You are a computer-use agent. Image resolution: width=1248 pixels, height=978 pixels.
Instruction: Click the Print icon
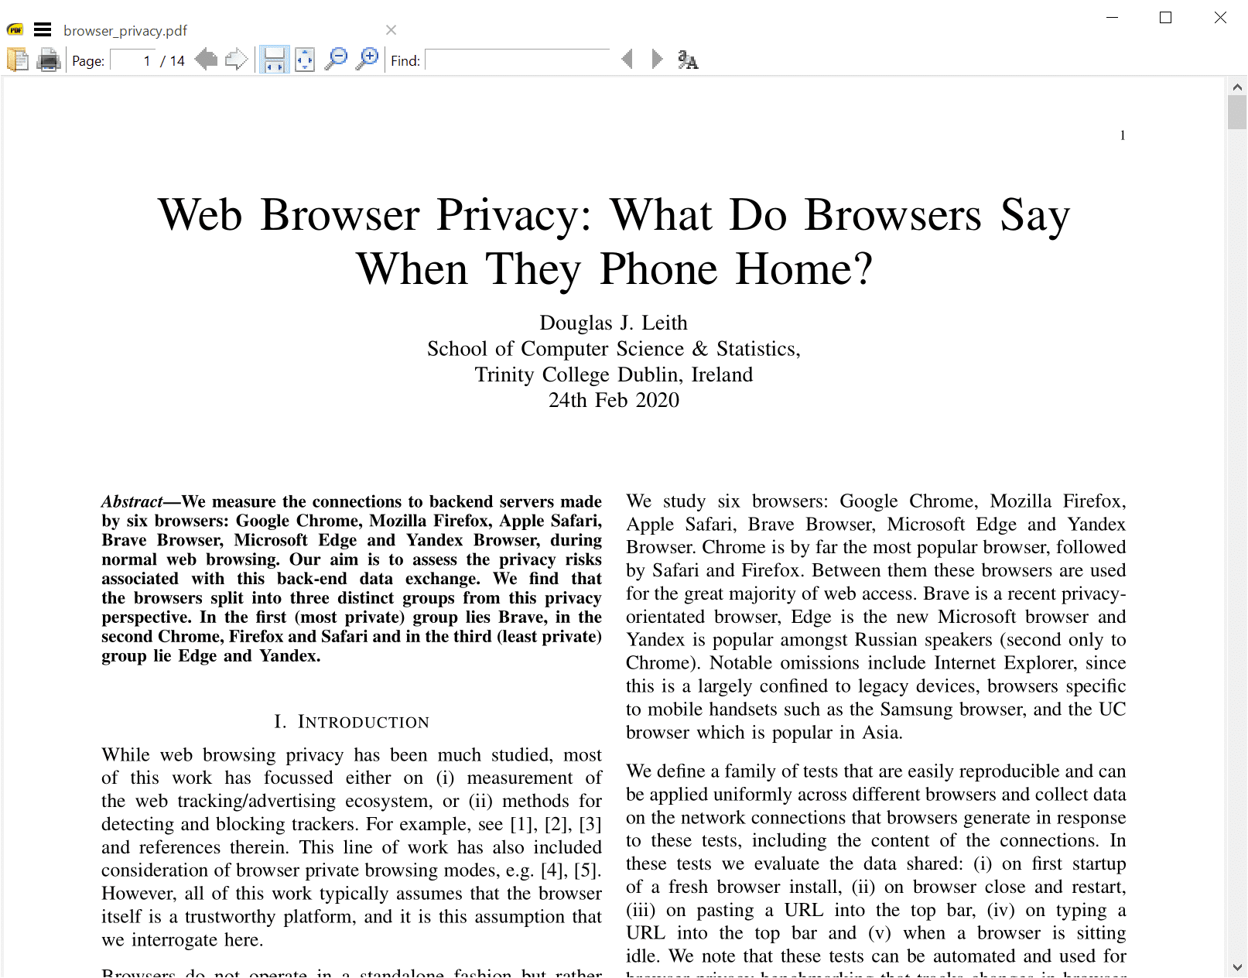point(49,60)
